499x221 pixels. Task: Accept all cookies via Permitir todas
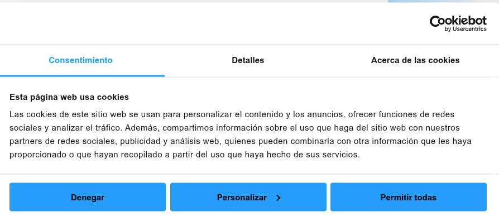point(409,197)
